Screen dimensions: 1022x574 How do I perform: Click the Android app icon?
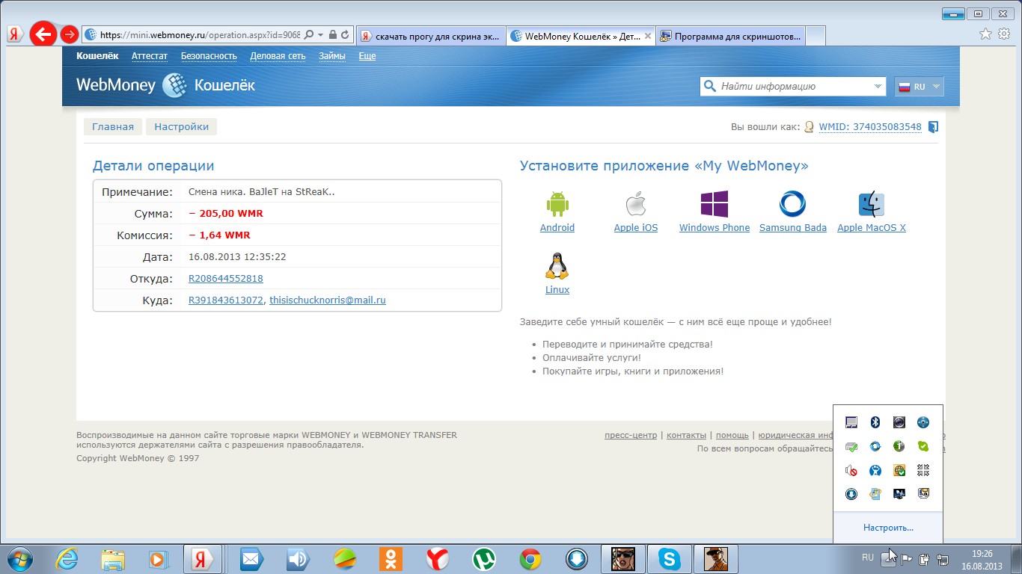[557, 204]
